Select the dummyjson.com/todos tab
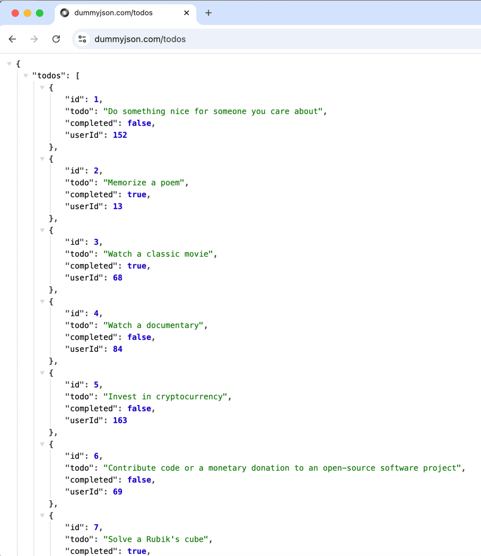The width and height of the screenshot is (481, 556). [126, 13]
